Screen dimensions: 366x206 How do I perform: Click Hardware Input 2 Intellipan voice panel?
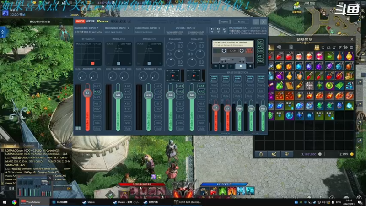click(x=118, y=54)
